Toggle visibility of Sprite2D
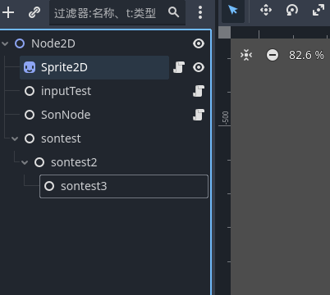Image resolution: width=330 pixels, height=295 pixels. tap(199, 67)
